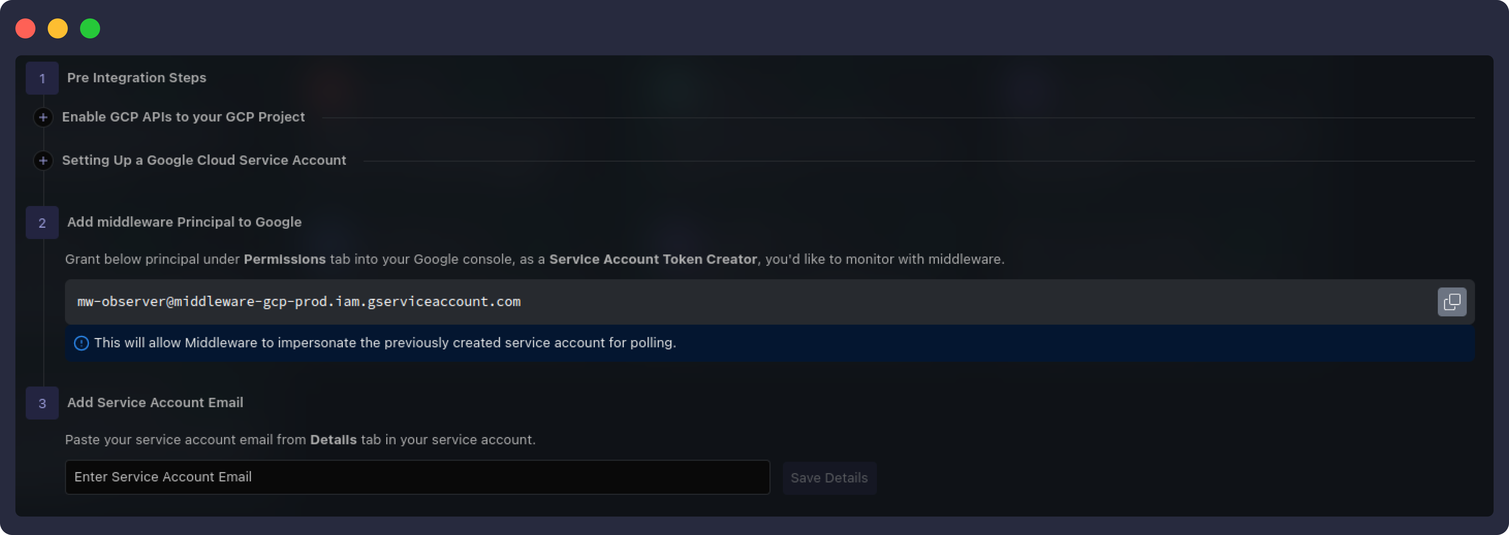The height and width of the screenshot is (535, 1509).
Task: Select the Pre Integration Steps heading
Action: [137, 78]
